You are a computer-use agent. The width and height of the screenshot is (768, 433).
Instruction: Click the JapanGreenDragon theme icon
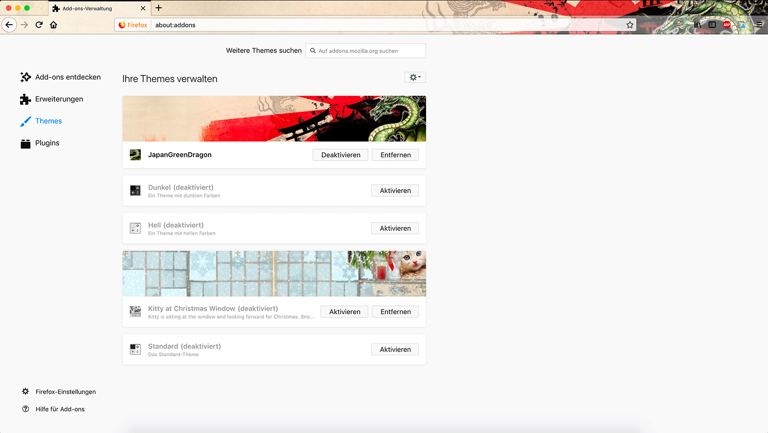coord(135,155)
